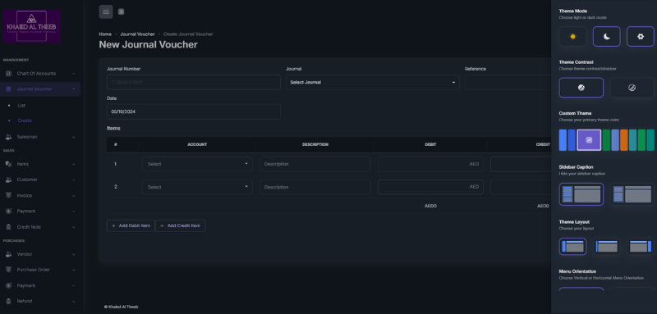
Task: Click the Chart Of Accounts sidebar icon
Action: click(8, 74)
